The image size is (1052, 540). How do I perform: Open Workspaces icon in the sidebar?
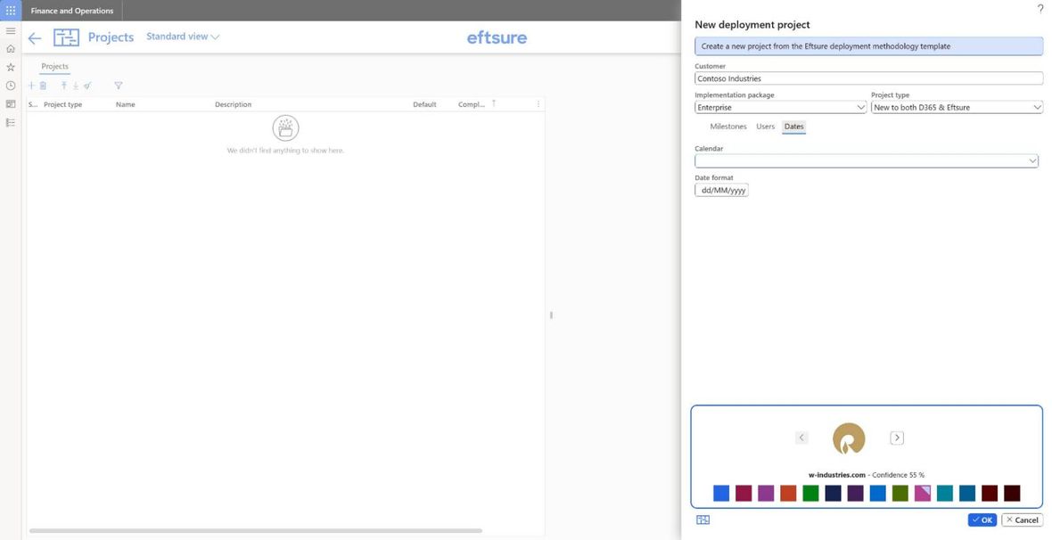[x=11, y=104]
